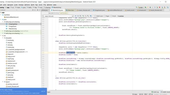Open the Build menu
The height and width of the screenshot is (95, 170).
[32, 5]
